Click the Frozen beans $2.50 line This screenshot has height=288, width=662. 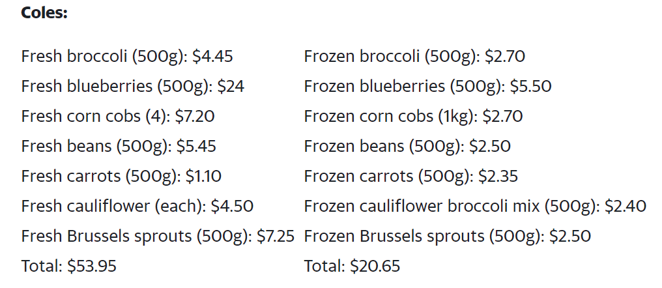[407, 146]
